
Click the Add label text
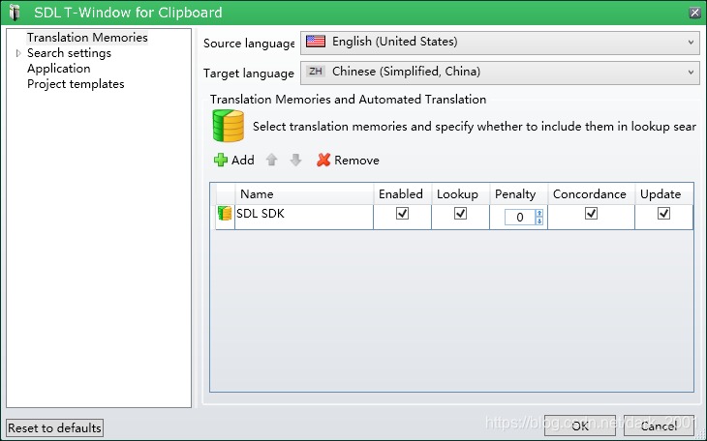[242, 160]
